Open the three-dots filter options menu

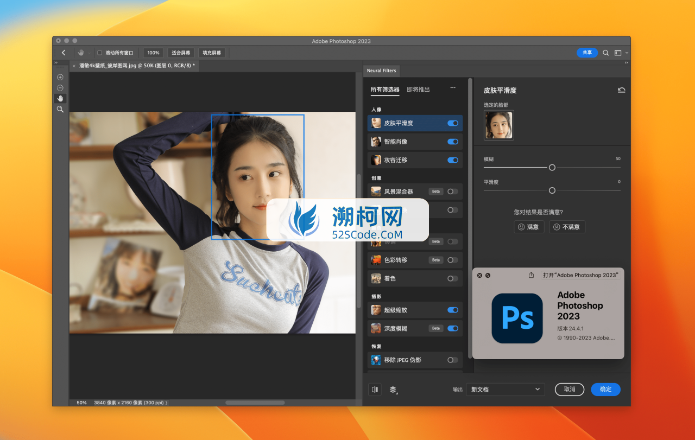point(453,87)
